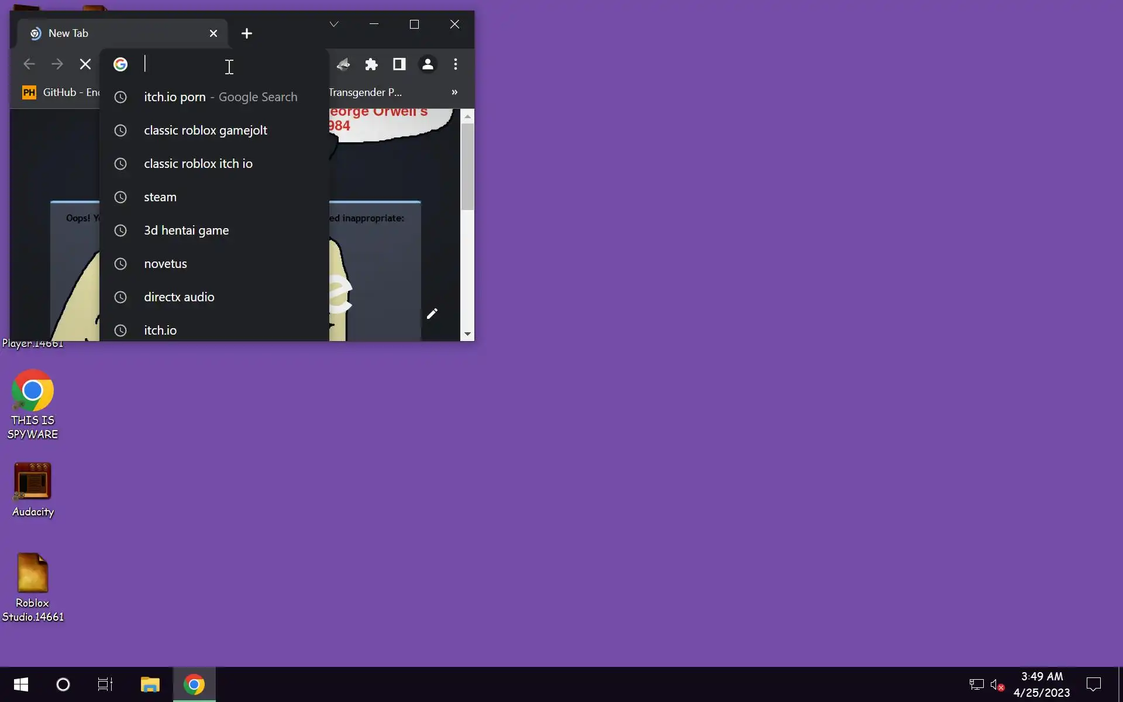Select 'steam' history suggestion
The image size is (1123, 702).
pos(160,197)
